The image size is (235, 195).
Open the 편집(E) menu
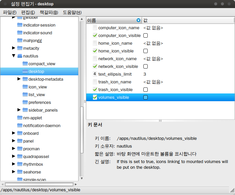click(28, 12)
